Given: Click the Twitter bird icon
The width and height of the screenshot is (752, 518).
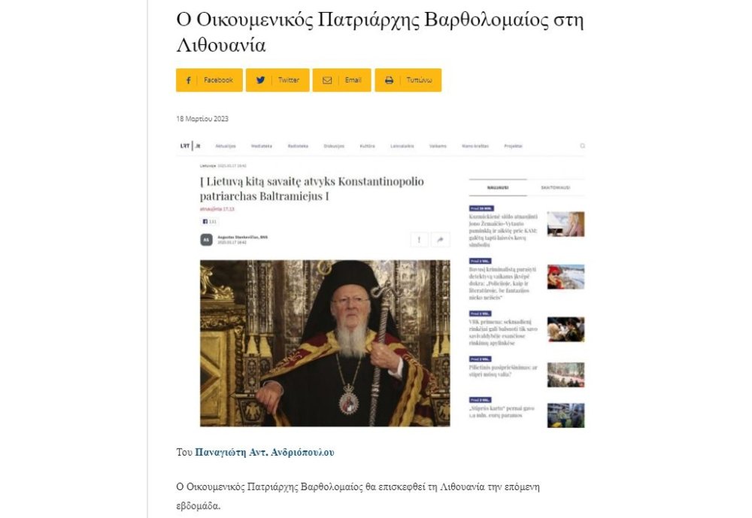Looking at the screenshot, I should click(x=260, y=80).
